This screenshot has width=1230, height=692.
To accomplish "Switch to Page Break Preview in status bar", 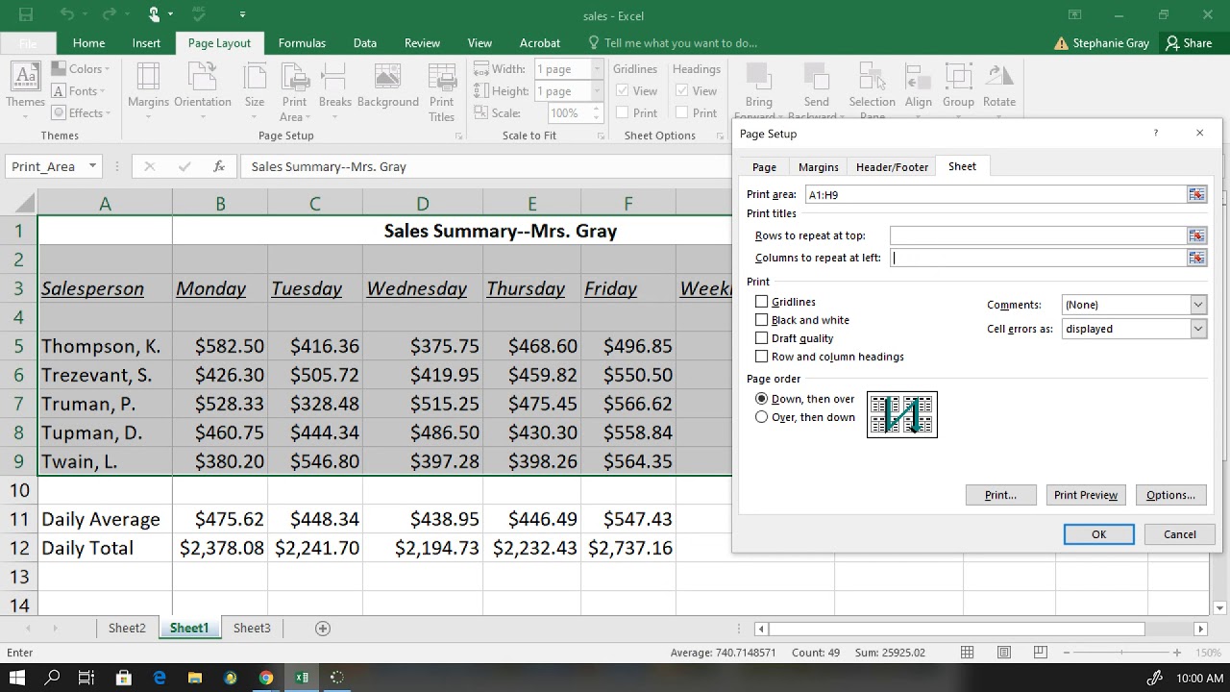I will pos(1041,653).
